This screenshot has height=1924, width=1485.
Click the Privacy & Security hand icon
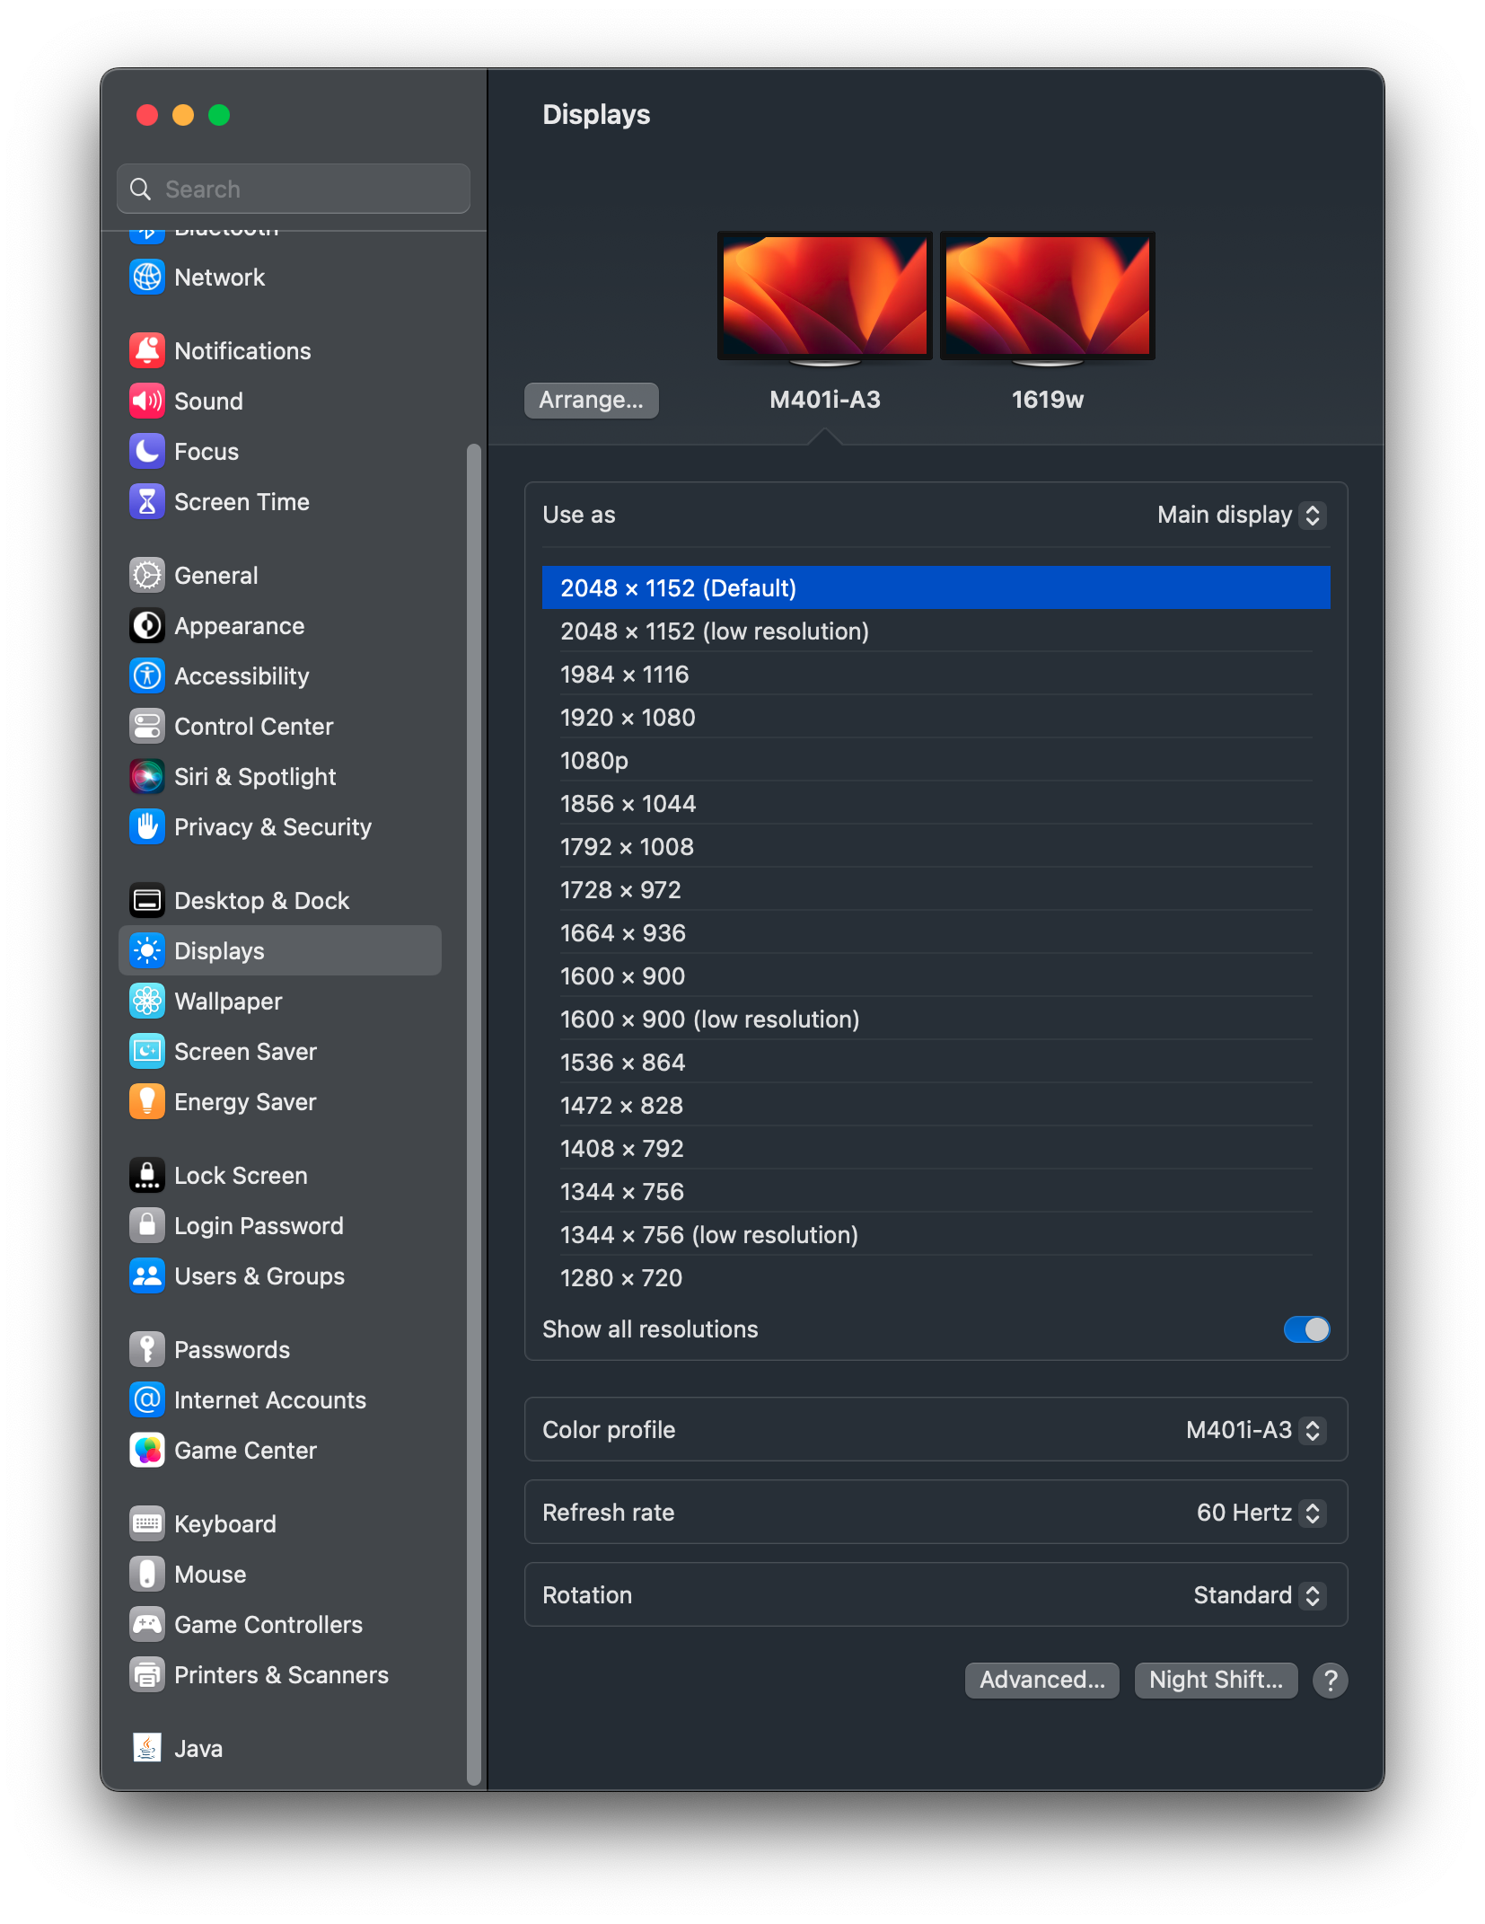coord(147,827)
